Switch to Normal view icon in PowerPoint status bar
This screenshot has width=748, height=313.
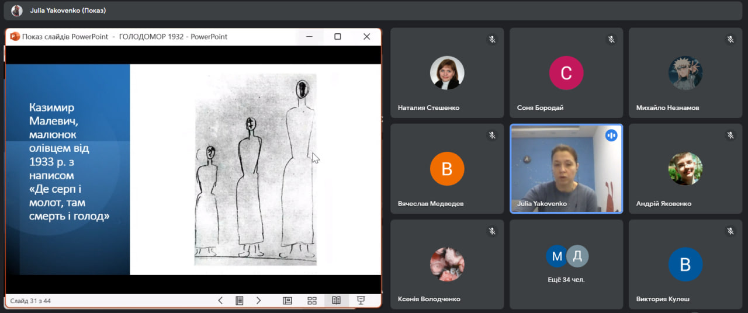[287, 300]
